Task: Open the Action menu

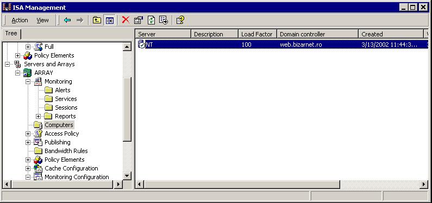Action: (20, 21)
